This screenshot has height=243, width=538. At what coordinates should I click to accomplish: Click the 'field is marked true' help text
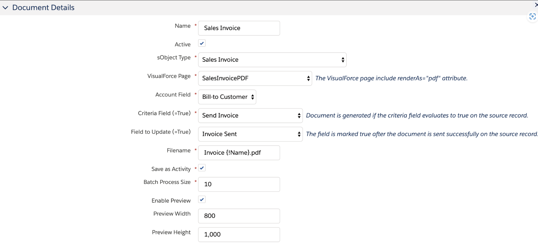click(x=422, y=134)
